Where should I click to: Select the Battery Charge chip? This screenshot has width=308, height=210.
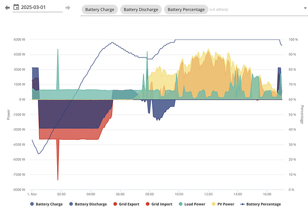[100, 9]
